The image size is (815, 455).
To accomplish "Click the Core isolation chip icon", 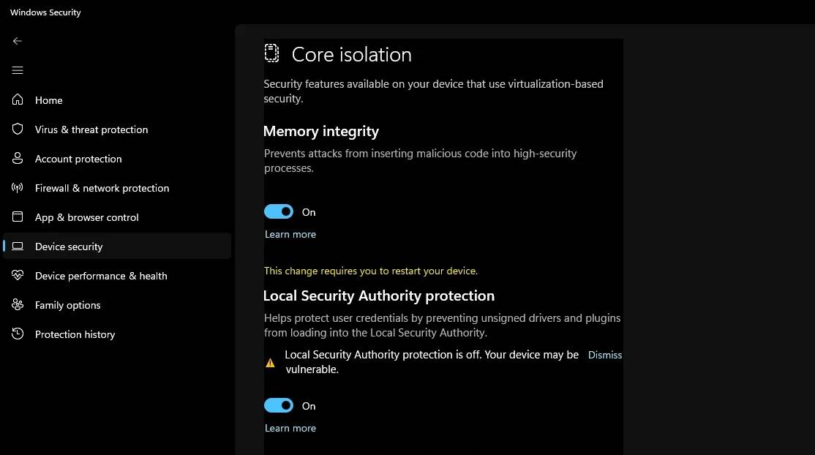I will pos(271,53).
